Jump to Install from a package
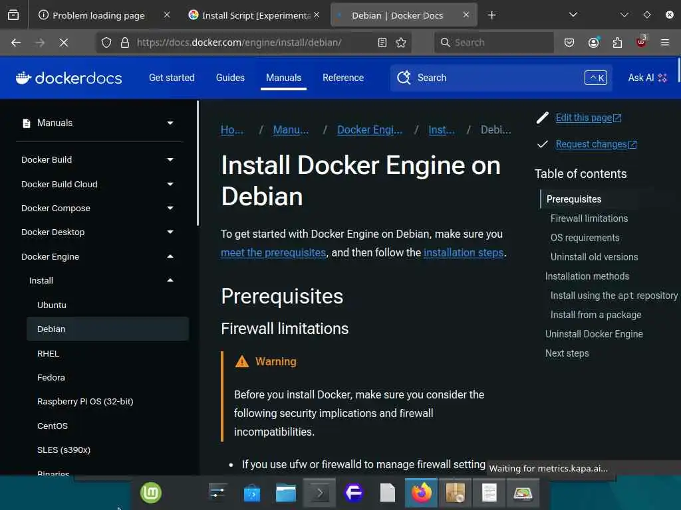 (595, 314)
